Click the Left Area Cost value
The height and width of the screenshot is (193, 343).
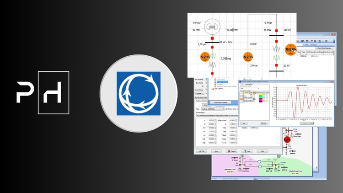tap(230, 172)
